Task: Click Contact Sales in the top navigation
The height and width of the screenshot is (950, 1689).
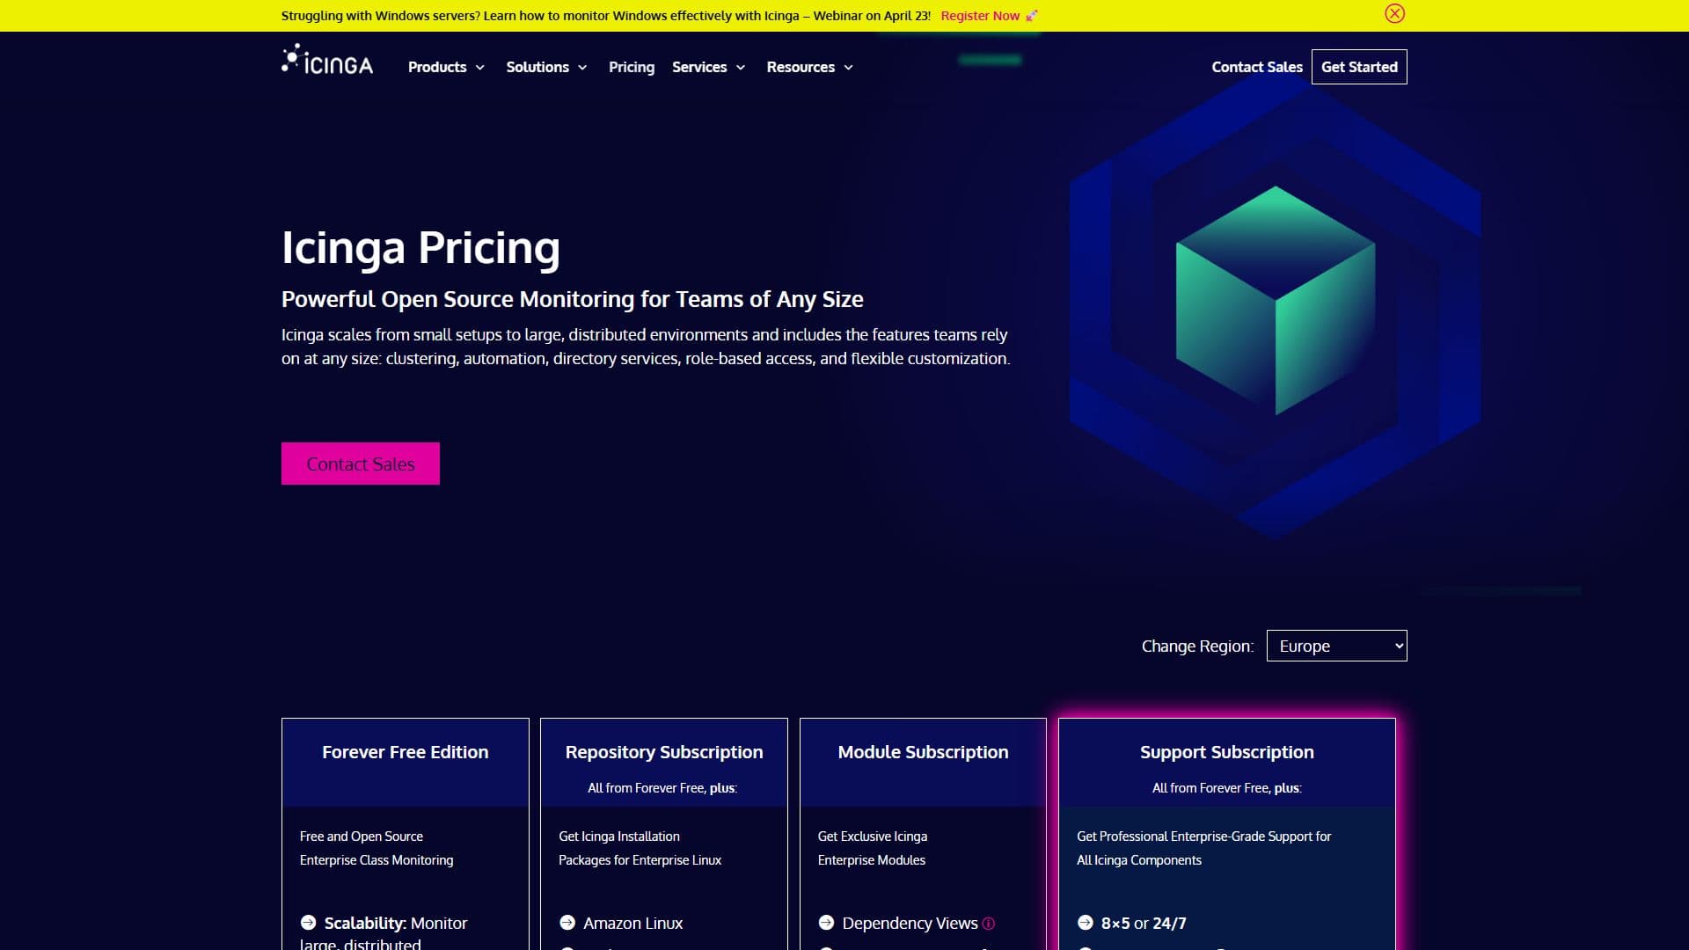Action: (x=1257, y=67)
